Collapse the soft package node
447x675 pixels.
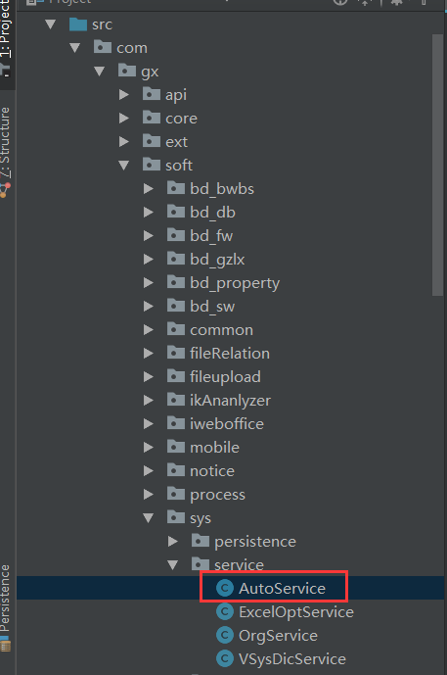[124, 165]
